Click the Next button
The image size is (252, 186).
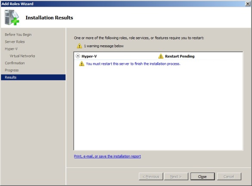coord(176,177)
